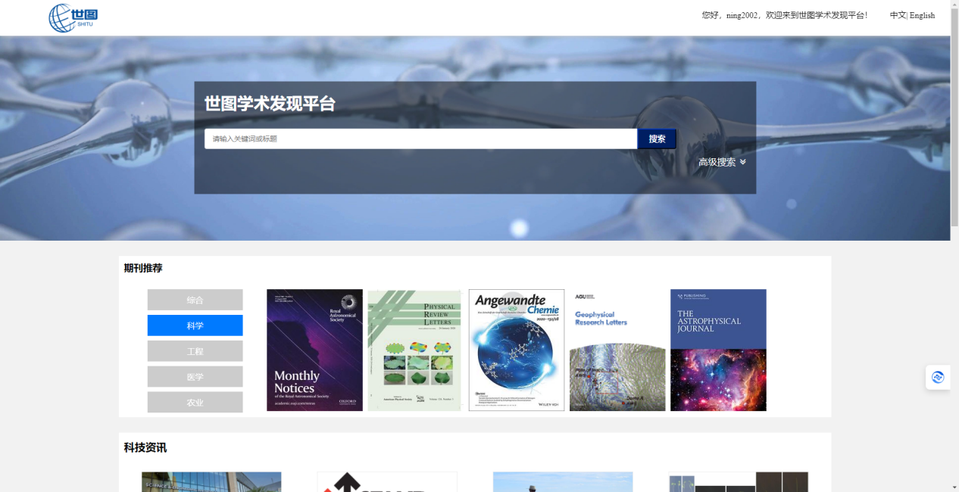Switch language to 中文
The height and width of the screenshot is (492, 959).
coord(897,15)
